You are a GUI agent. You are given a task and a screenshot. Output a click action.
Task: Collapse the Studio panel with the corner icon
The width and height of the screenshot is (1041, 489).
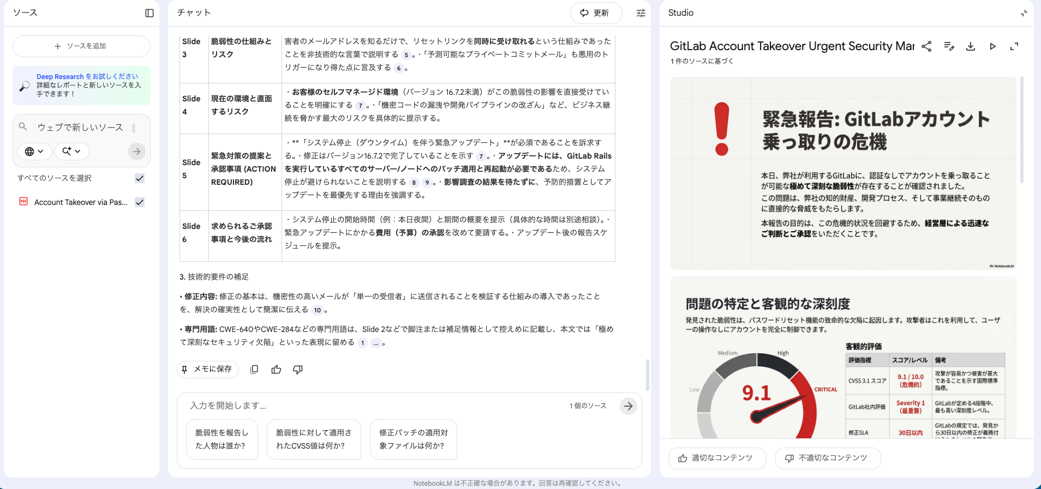[x=1024, y=13]
